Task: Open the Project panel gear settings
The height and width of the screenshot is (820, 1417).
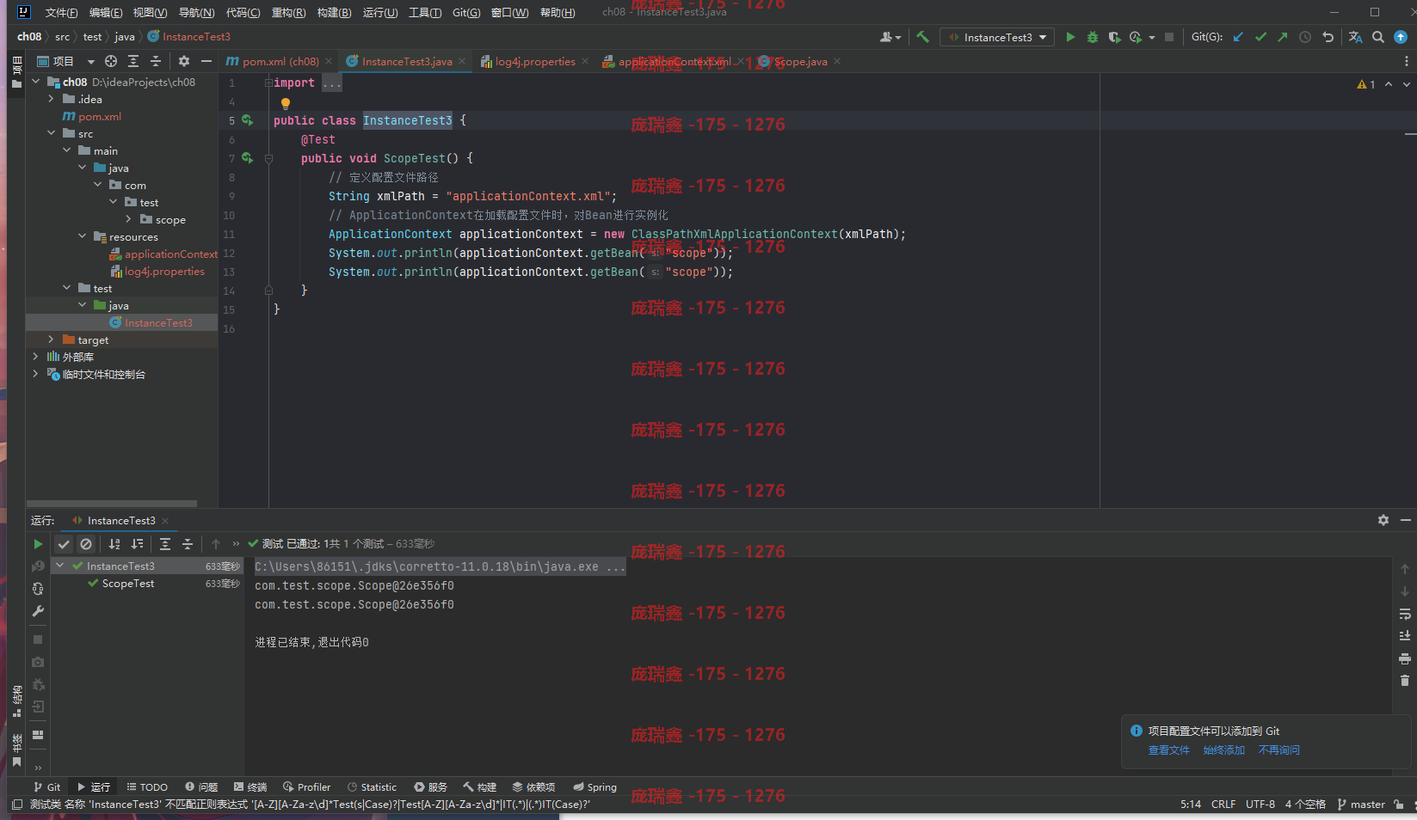Action: 183,61
